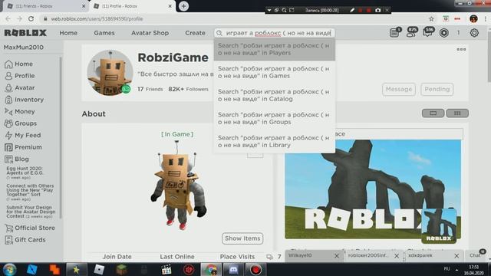Click the In Game status link
This screenshot has height=276, width=491.
pyautogui.click(x=177, y=134)
